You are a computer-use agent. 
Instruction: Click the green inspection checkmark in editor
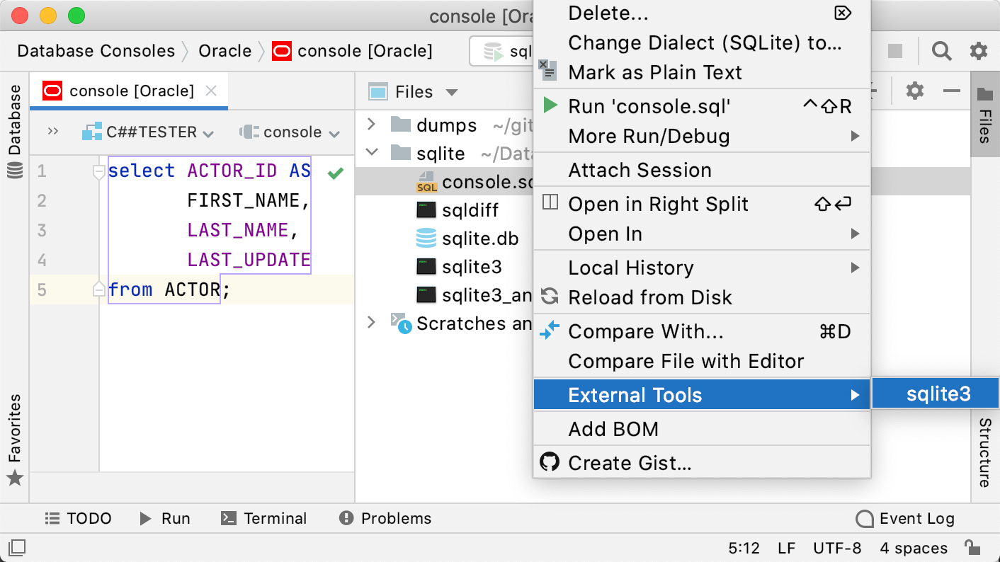[x=334, y=172]
